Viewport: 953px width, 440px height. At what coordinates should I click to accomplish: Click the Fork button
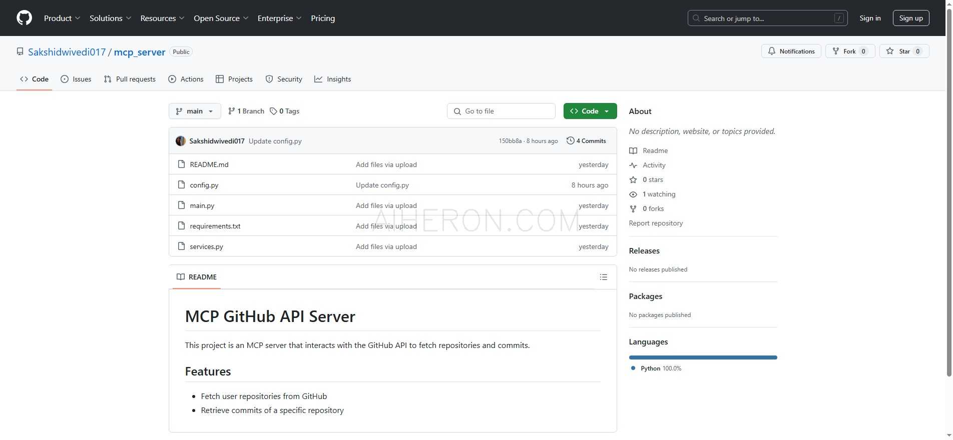(x=850, y=51)
